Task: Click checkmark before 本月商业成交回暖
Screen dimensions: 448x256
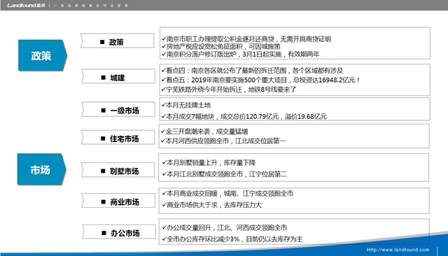Action: (164, 193)
